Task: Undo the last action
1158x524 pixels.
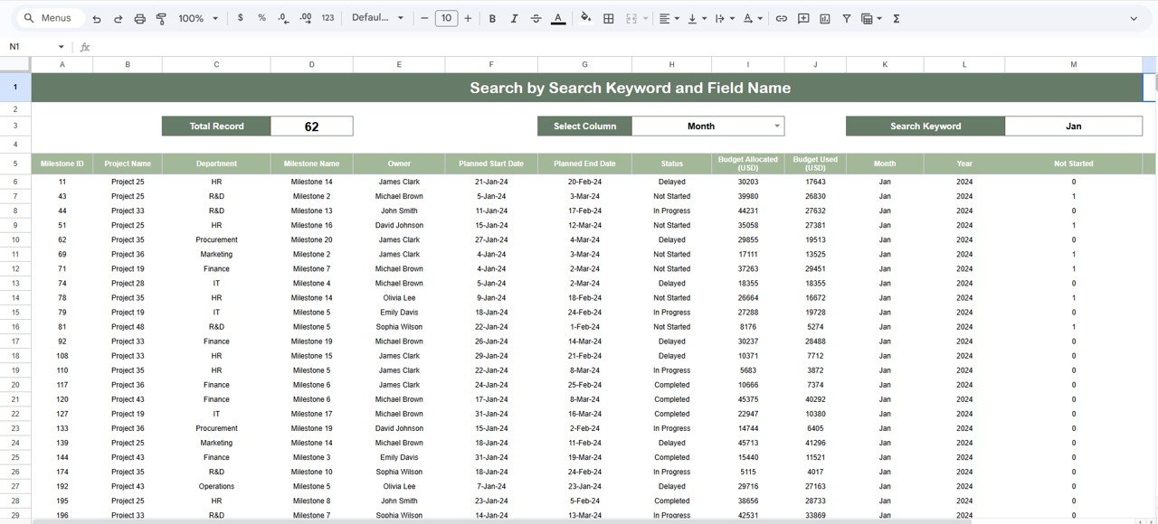Action: (x=96, y=17)
